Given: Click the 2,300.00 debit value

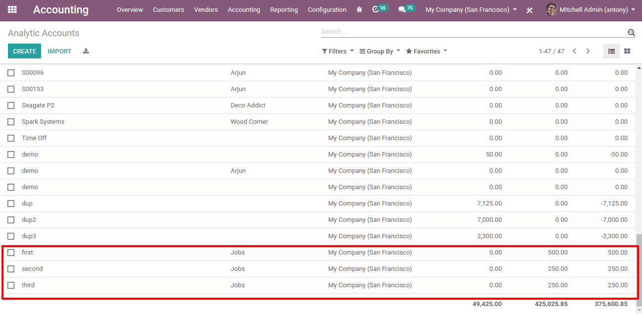Looking at the screenshot, I should [490, 236].
